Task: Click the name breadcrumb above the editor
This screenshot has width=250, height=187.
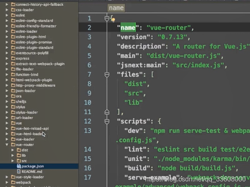Action: (116, 8)
